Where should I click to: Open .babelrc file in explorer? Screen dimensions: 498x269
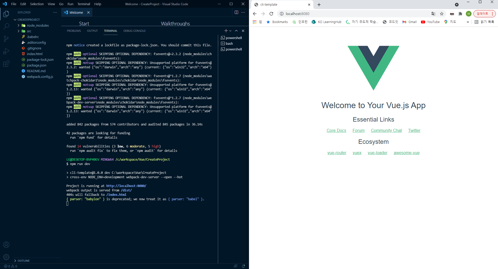click(33, 37)
